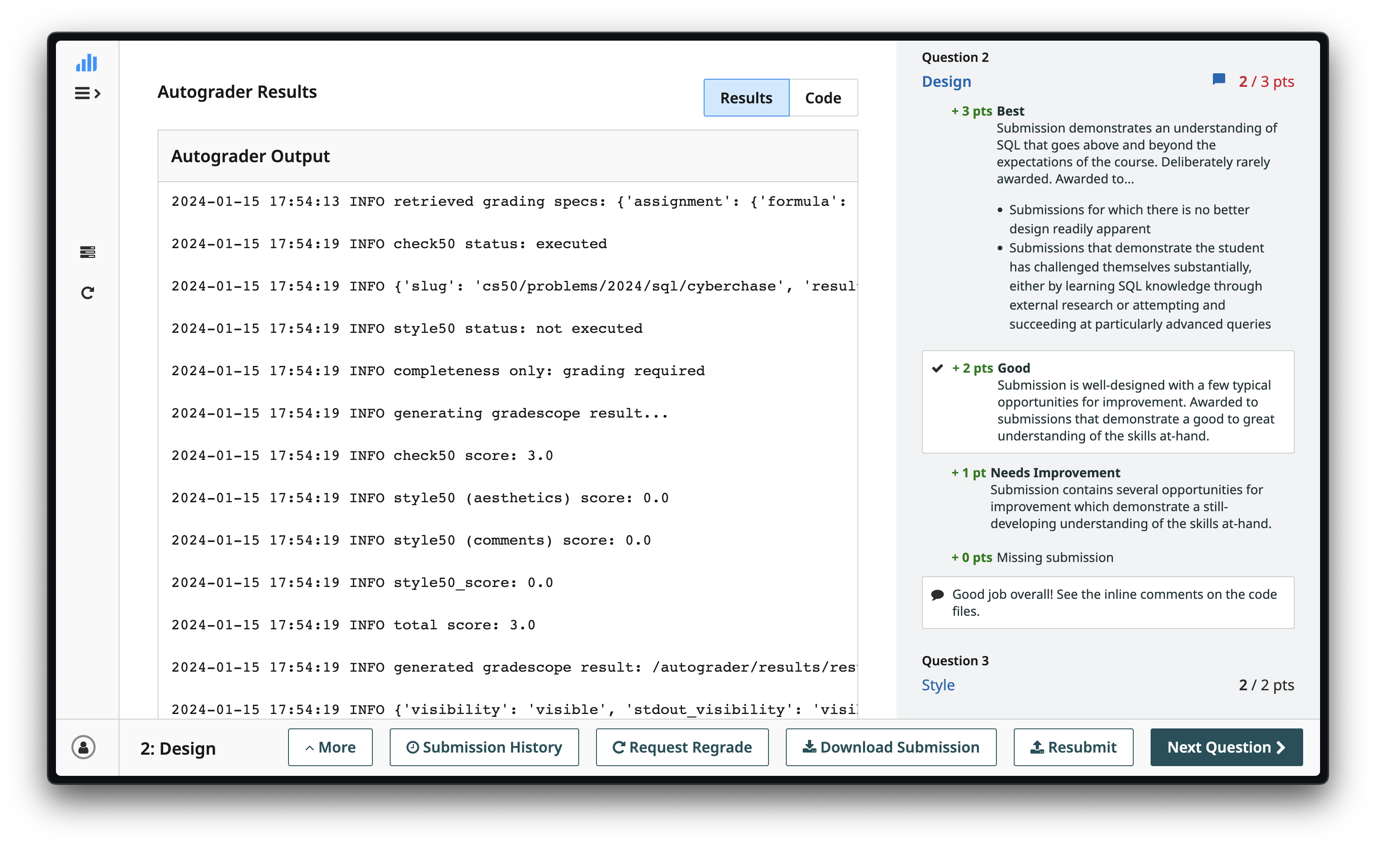Switch to the Code tab
The height and width of the screenshot is (847, 1376).
(822, 98)
